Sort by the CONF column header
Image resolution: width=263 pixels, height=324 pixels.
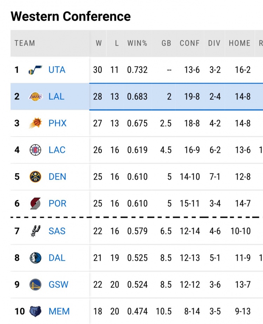[x=190, y=43]
